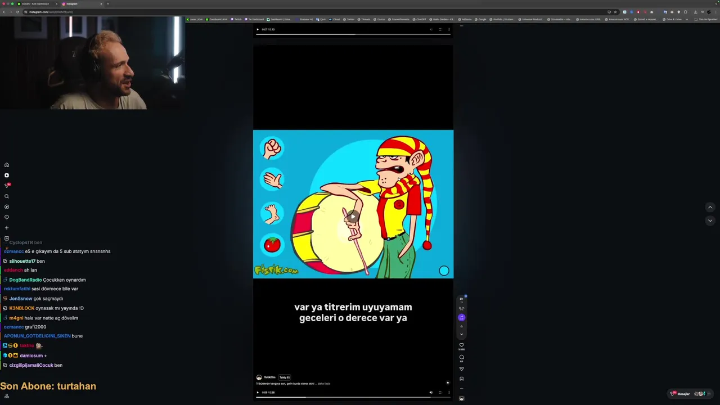Viewport: 720px width, 405px height.
Task: Open the reel audio thumbnail
Action: 461,398
